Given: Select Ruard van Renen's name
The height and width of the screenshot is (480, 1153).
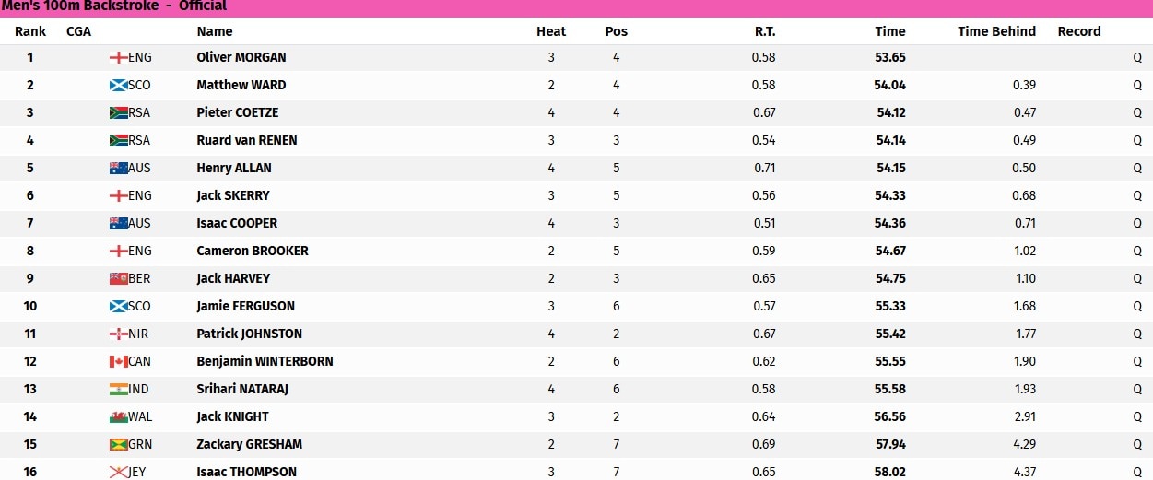Looking at the screenshot, I should pyautogui.click(x=247, y=140).
